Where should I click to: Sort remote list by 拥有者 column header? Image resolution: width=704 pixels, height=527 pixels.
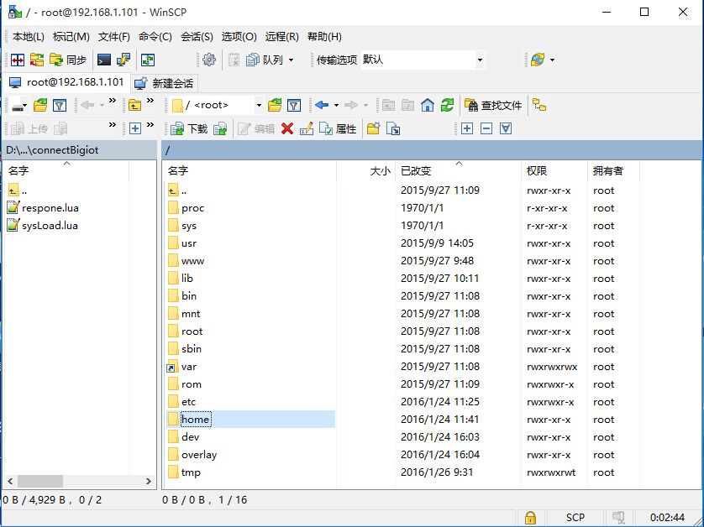click(x=613, y=171)
